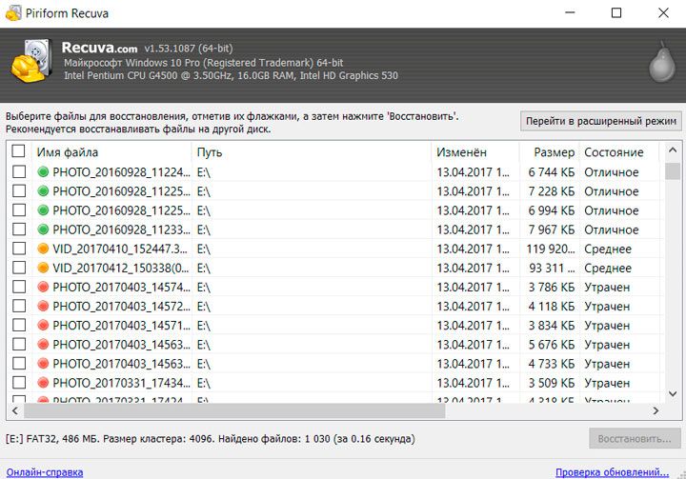This screenshot has width=686, height=479.
Task: Select file name VID_20170410_152447.3...
Action: pyautogui.click(x=120, y=249)
